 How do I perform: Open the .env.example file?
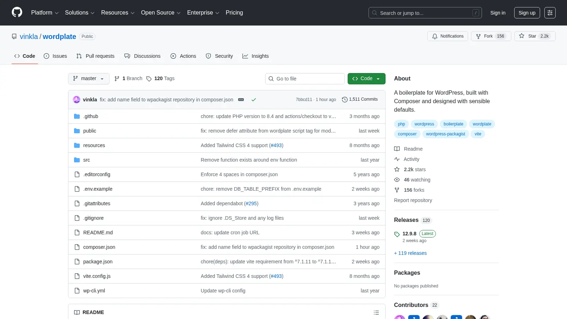[98, 189]
